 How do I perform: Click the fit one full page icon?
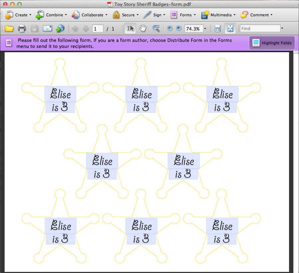point(230,29)
